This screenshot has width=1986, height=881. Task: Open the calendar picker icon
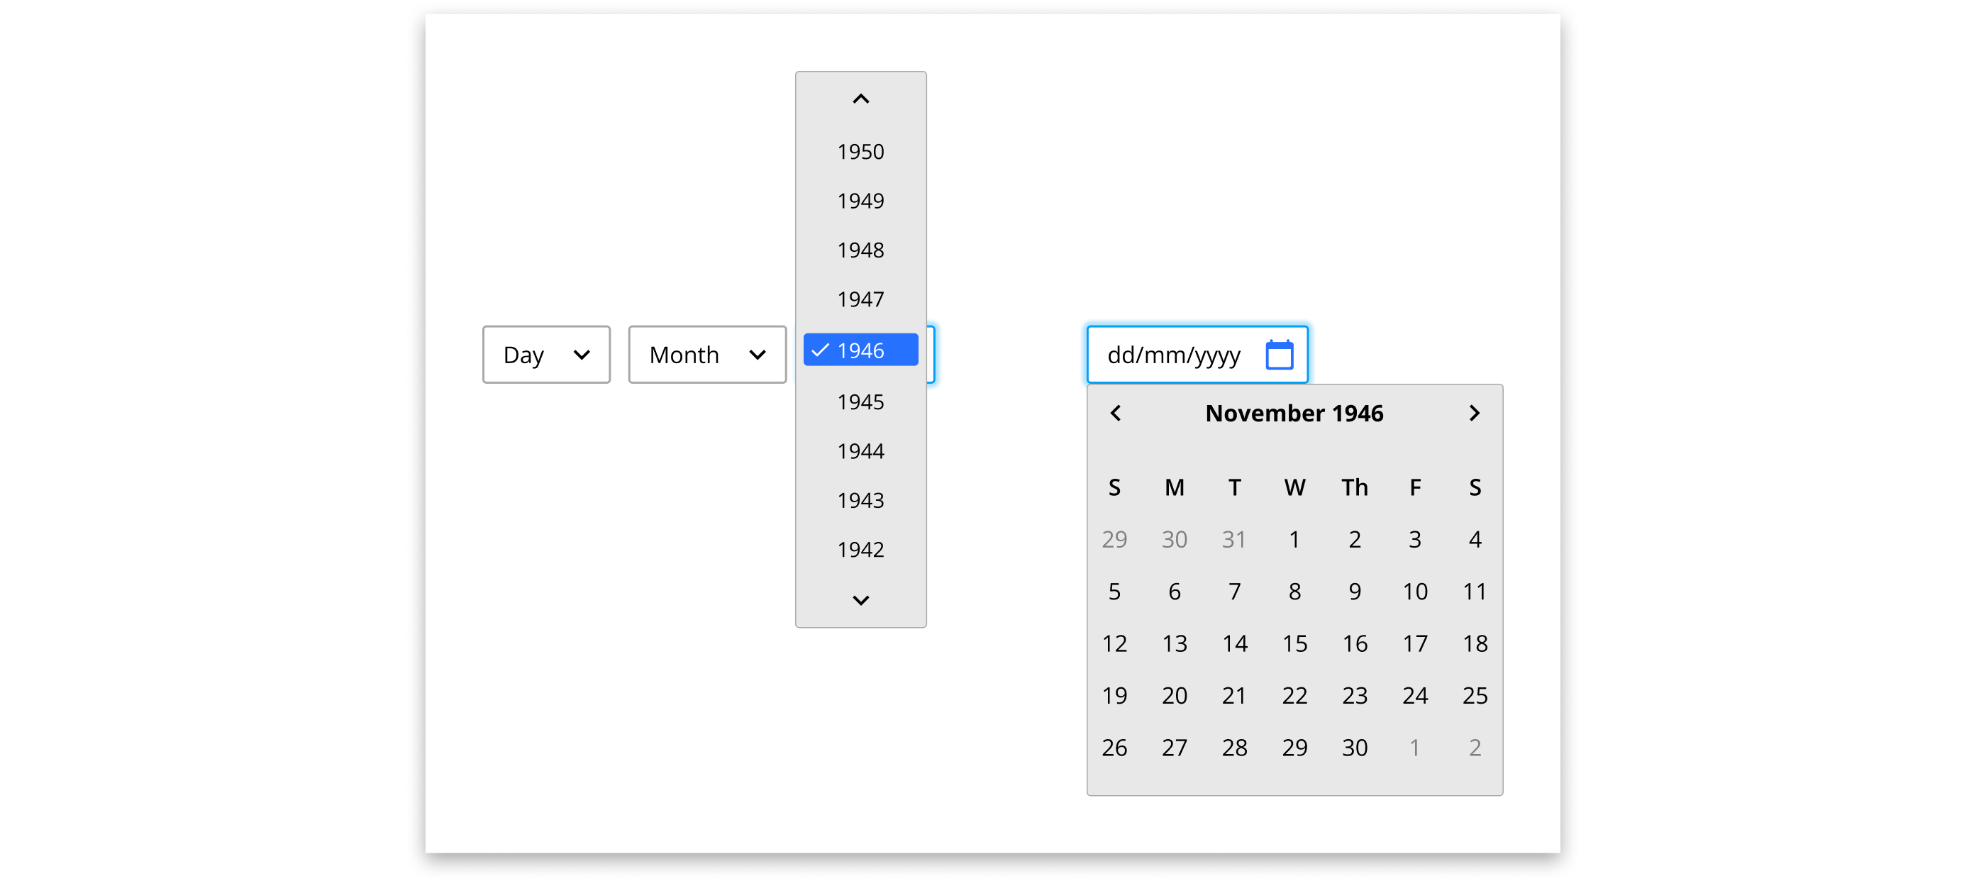click(x=1279, y=355)
